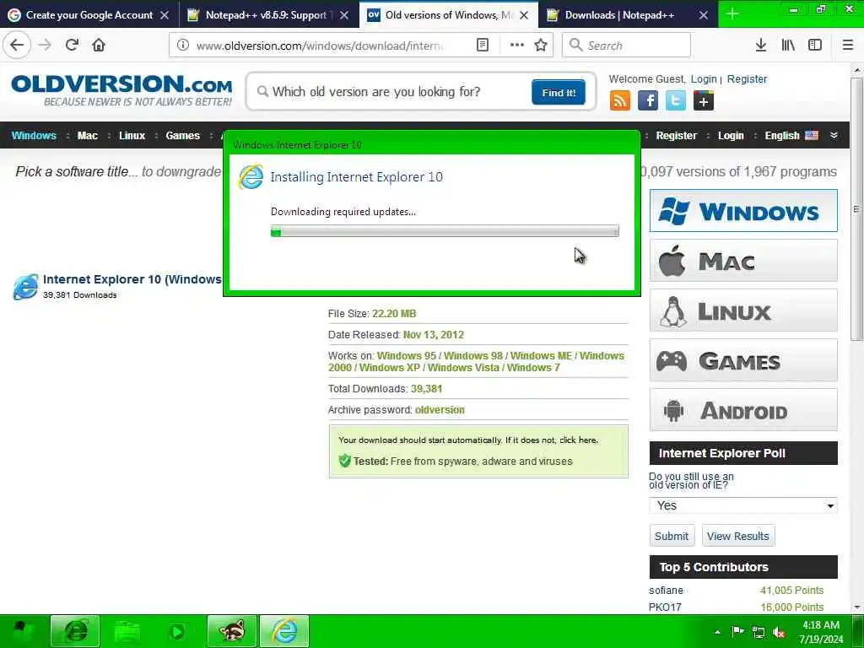
Task: Open the OldVersion Twitter icon
Action: pos(676,101)
